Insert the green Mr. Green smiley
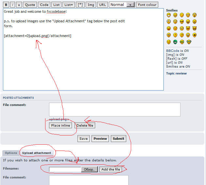Image resolution: width=206 pixels, height=185 pixels. (x=175, y=42)
